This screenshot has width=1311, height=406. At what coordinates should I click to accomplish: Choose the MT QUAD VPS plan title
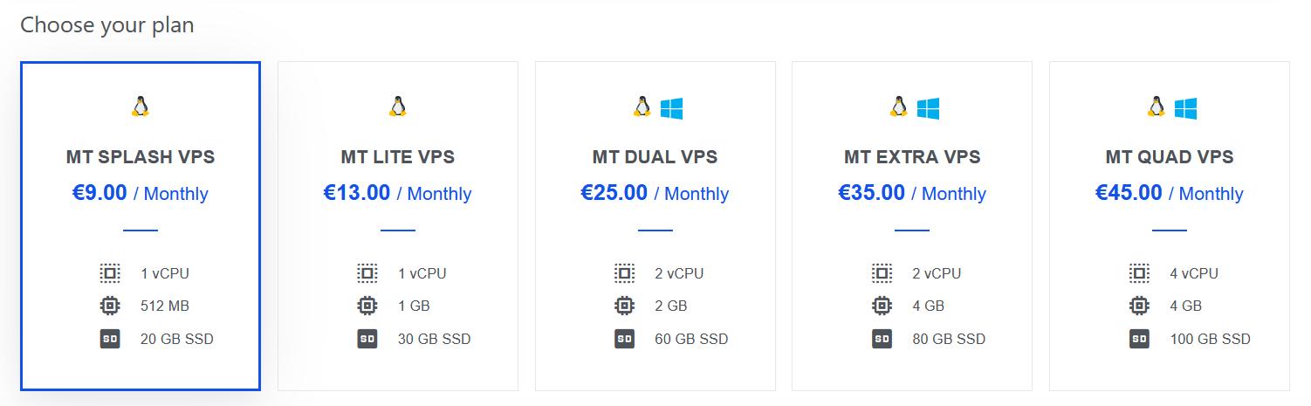coord(1170,157)
